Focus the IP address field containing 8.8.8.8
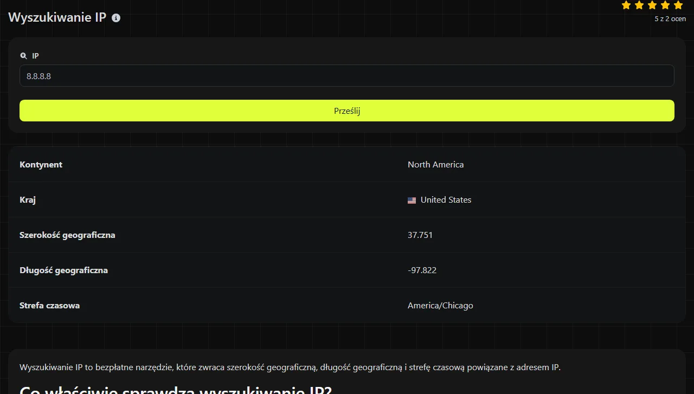694x394 pixels. (347, 76)
